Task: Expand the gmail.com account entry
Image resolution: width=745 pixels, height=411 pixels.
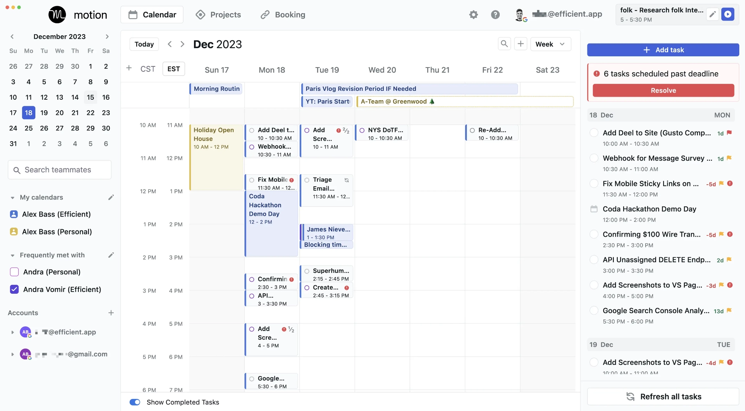Action: pos(12,354)
